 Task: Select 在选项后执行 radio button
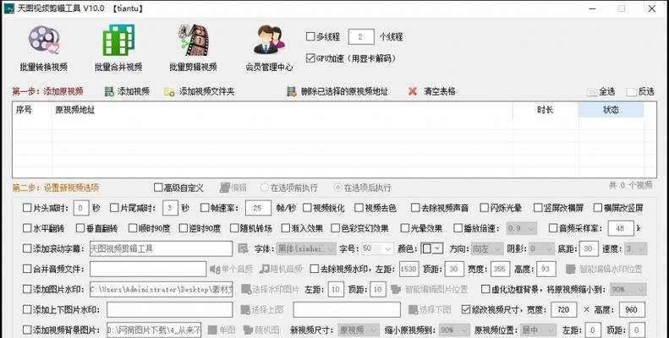tap(338, 188)
